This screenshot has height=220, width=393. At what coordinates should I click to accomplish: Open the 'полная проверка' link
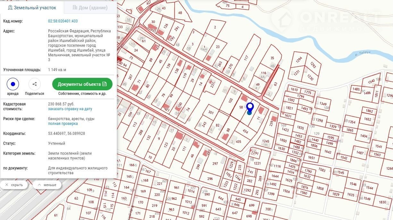63,124
